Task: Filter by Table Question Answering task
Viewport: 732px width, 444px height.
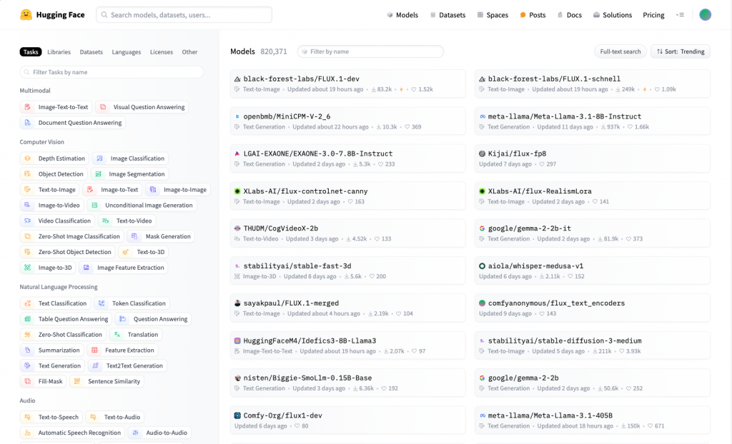Action: pos(66,319)
